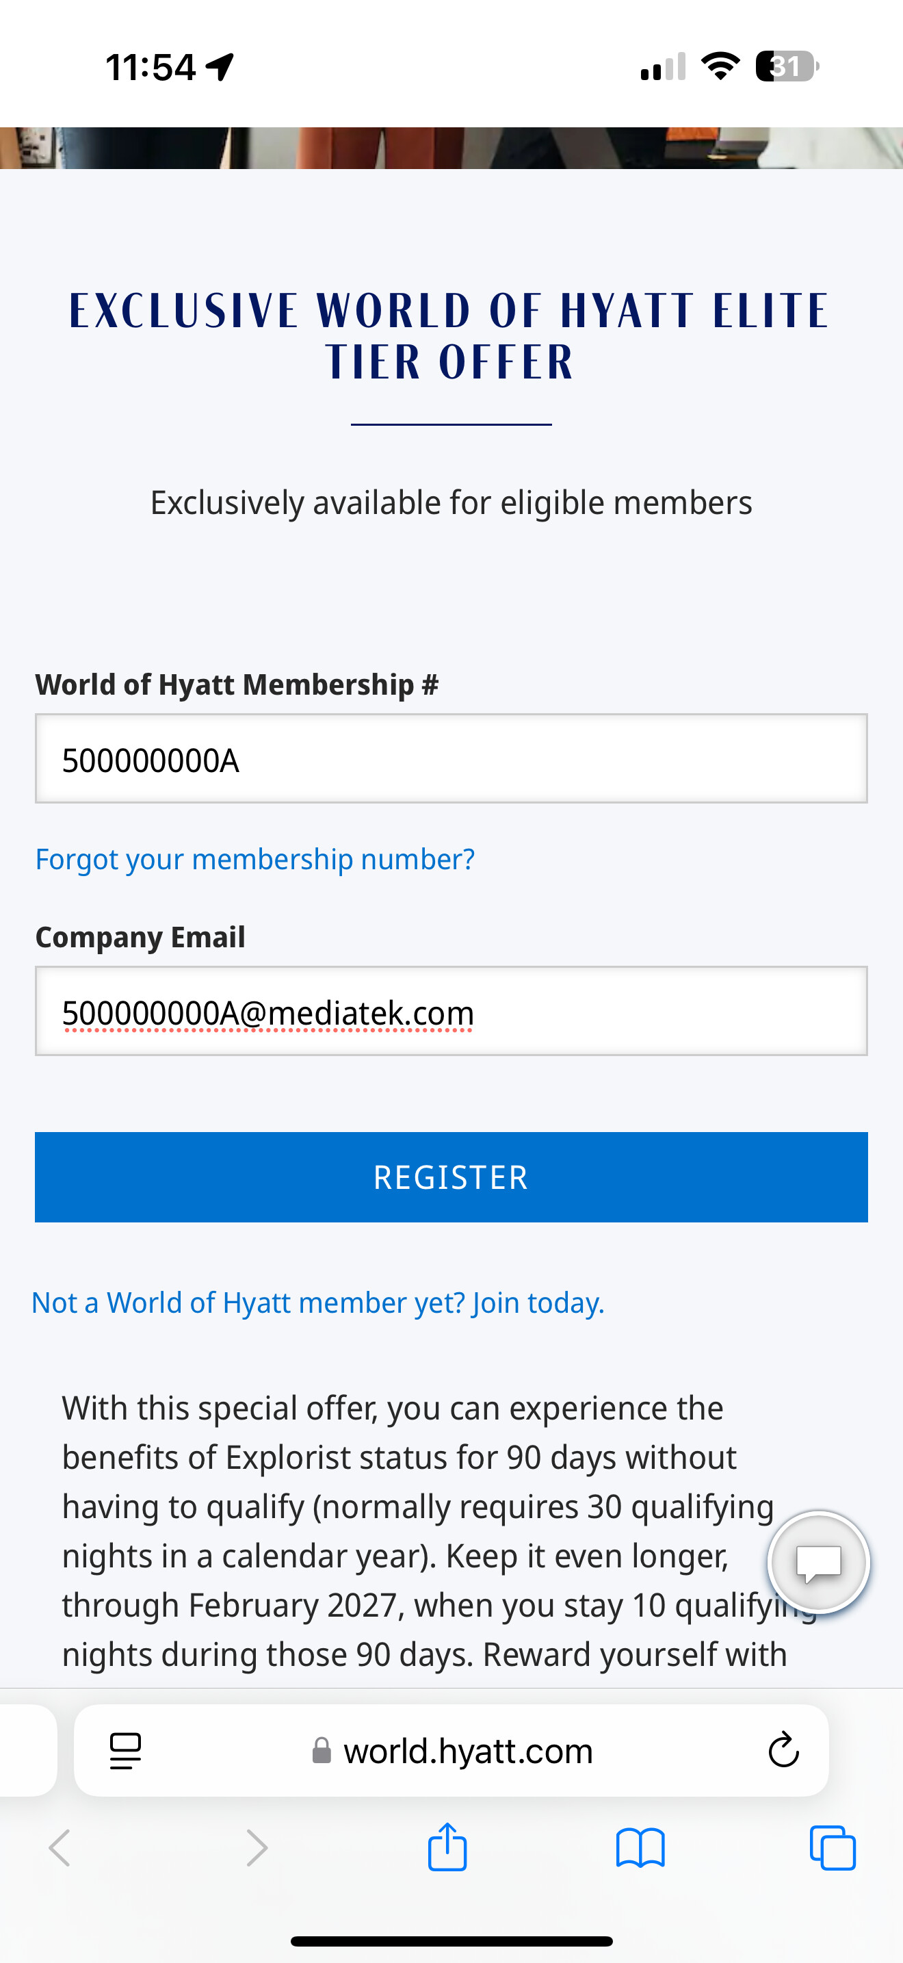Show all open Safari tabs
Image resolution: width=903 pixels, height=1963 pixels.
pyautogui.click(x=832, y=1848)
